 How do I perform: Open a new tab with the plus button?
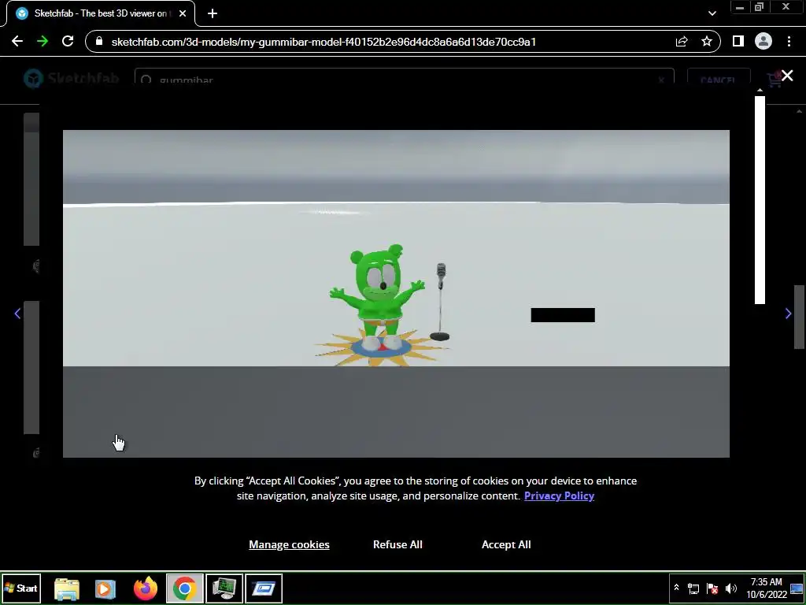point(213,13)
